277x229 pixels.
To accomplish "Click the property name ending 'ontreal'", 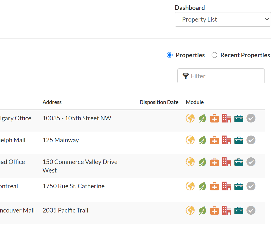I will [x=9, y=186].
